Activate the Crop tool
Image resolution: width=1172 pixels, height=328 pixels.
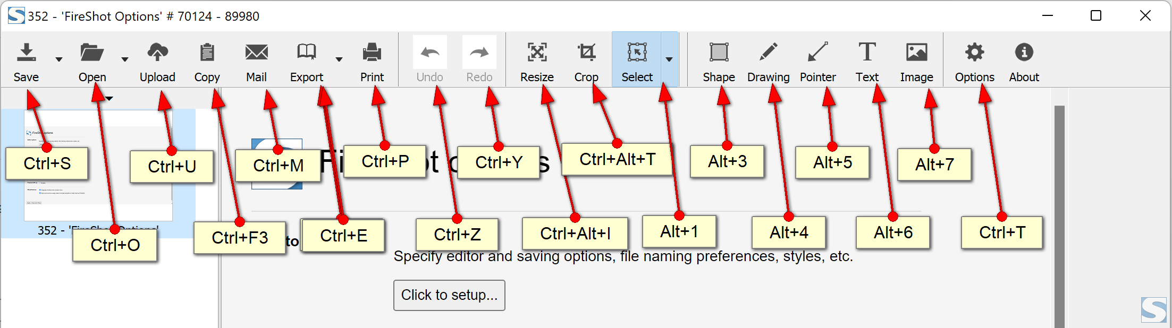[x=586, y=53]
